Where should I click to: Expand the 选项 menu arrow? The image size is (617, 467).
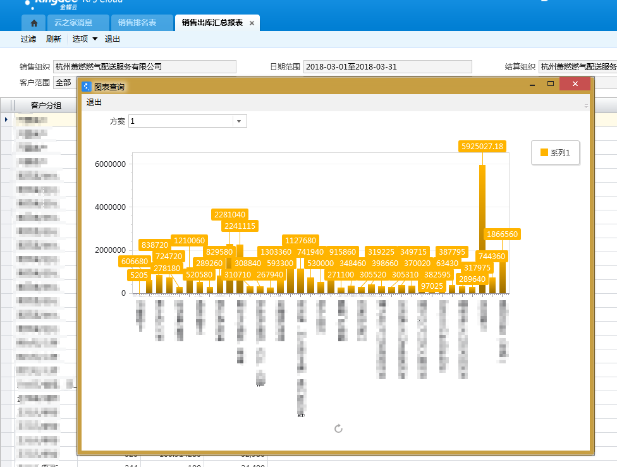(95, 39)
